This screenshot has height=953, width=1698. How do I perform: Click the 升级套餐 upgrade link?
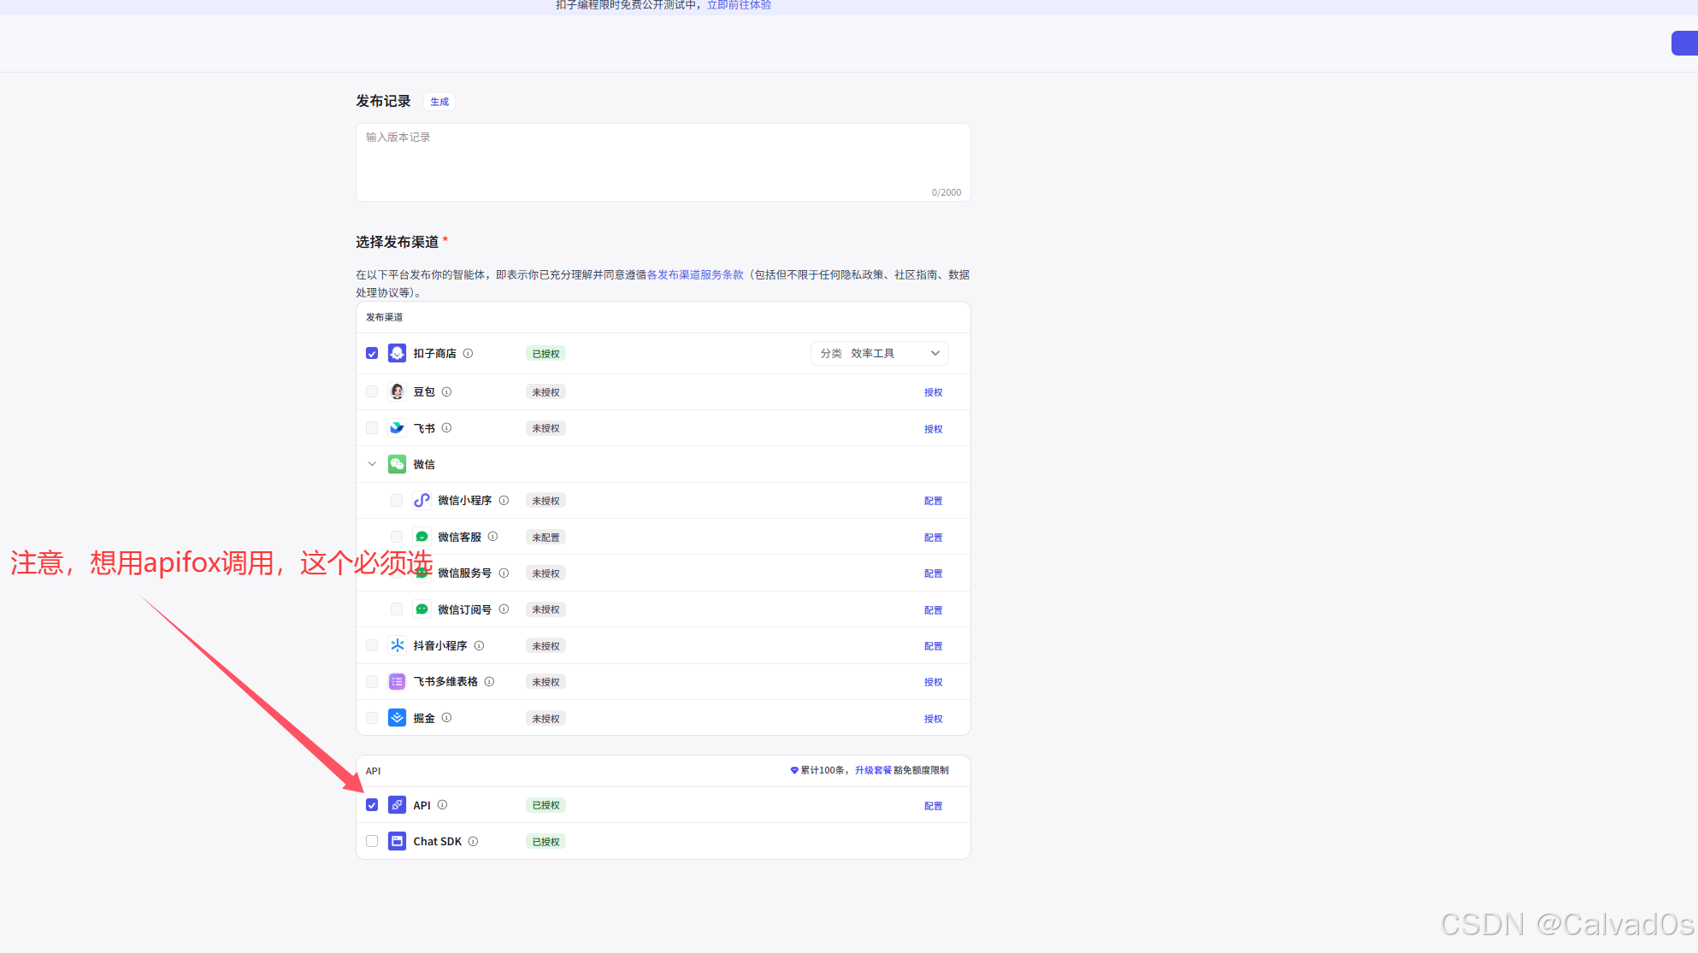[873, 770]
